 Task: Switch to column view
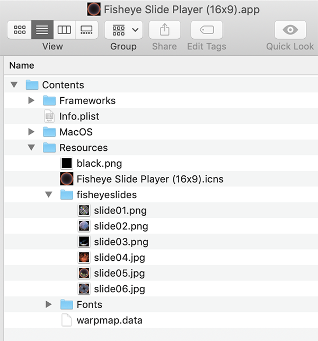pyautogui.click(x=64, y=30)
